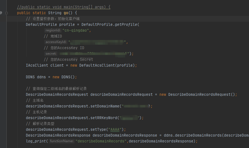Click the comment "// 您的AccessKey Secret"
249x148 pixels.
(68, 60)
